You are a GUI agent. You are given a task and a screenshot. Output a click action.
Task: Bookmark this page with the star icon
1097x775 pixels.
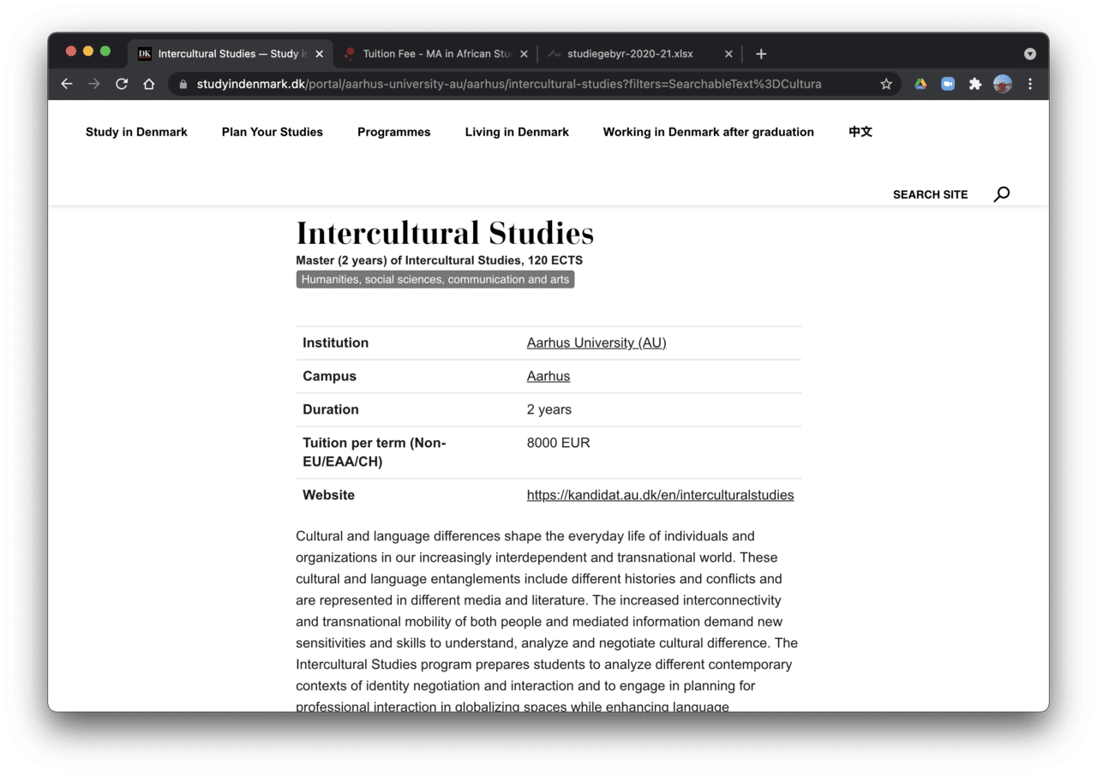(x=886, y=84)
